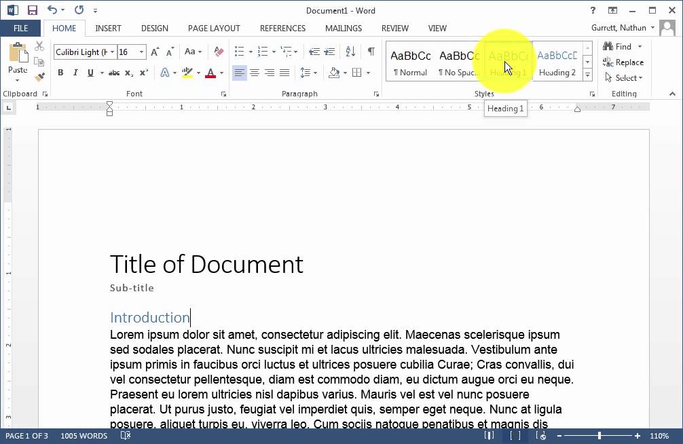Click the ruler tab selector L icon
The height and width of the screenshot is (444, 683).
tap(9, 108)
